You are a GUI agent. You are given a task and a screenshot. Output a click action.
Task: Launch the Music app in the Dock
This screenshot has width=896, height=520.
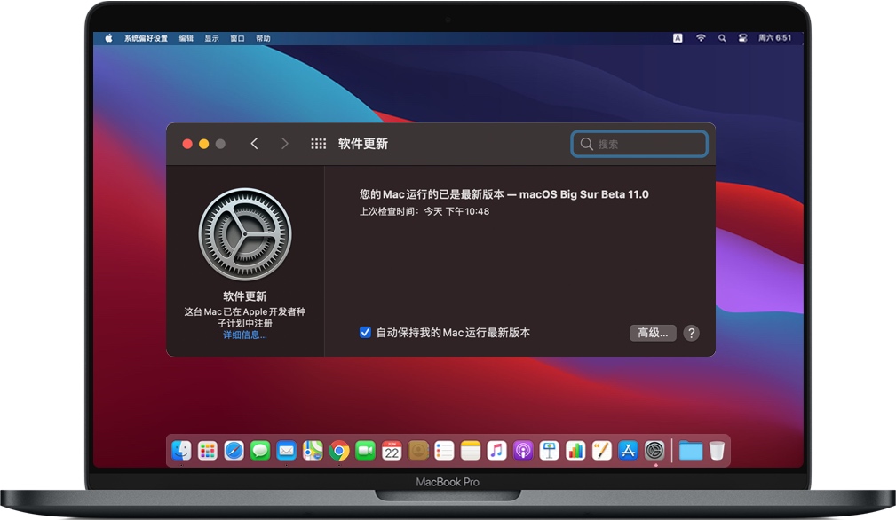(x=496, y=450)
